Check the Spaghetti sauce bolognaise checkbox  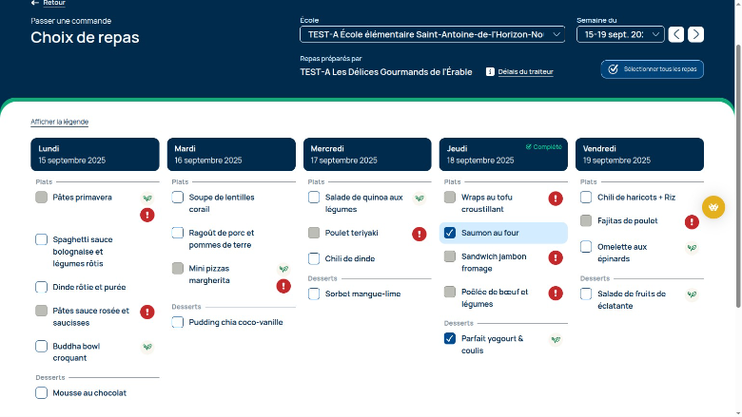42,239
